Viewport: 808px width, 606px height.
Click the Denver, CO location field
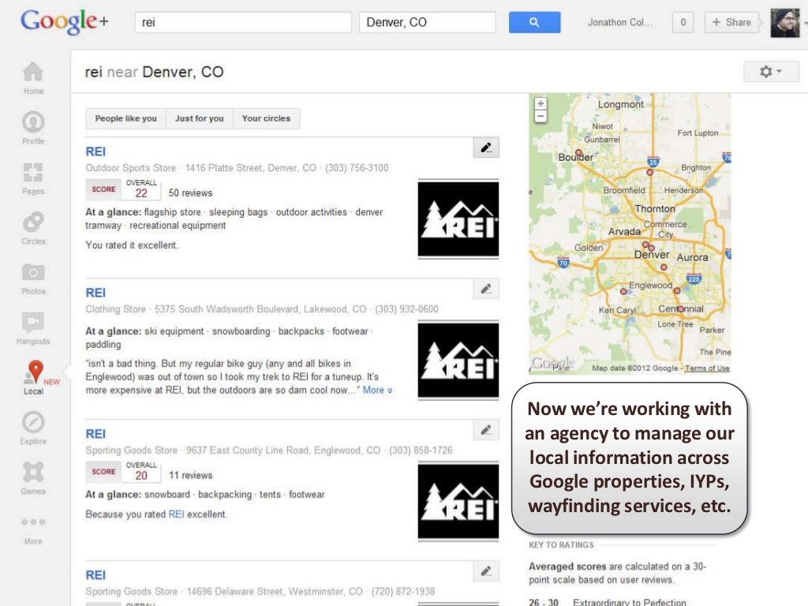(x=427, y=22)
